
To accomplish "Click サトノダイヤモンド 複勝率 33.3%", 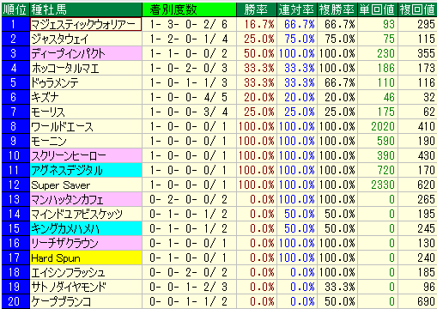I will point(337,287).
